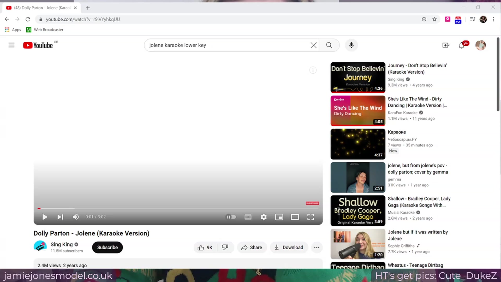Open the Create video icon

[446, 45]
